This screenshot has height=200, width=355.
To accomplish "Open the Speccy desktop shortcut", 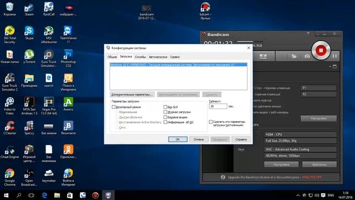I will [29, 128].
